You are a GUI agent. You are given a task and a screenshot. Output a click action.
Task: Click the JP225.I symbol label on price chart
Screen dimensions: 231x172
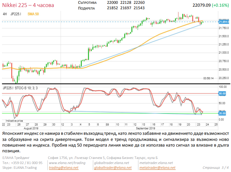tap(16, 14)
